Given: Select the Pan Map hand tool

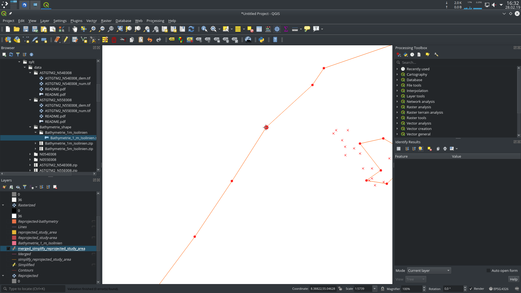Looking at the screenshot, I should [x=75, y=29].
